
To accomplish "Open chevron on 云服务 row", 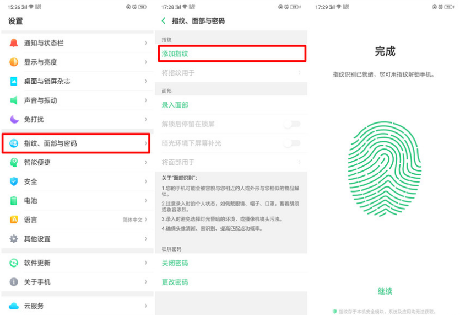I will pyautogui.click(x=146, y=306).
